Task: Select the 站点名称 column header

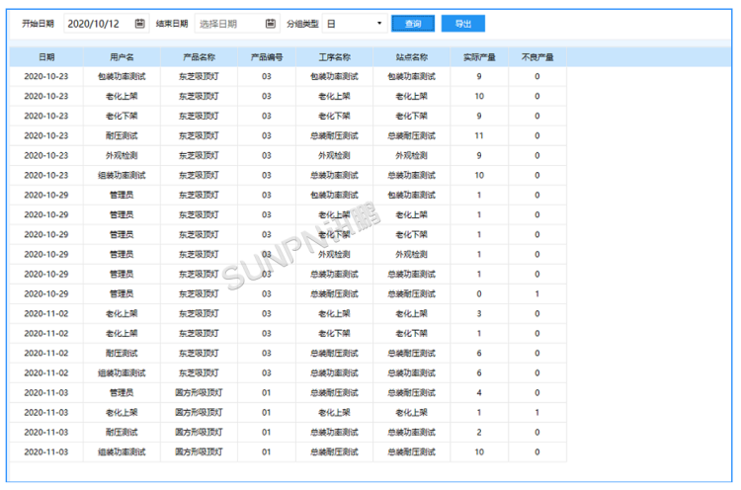Action: click(412, 57)
